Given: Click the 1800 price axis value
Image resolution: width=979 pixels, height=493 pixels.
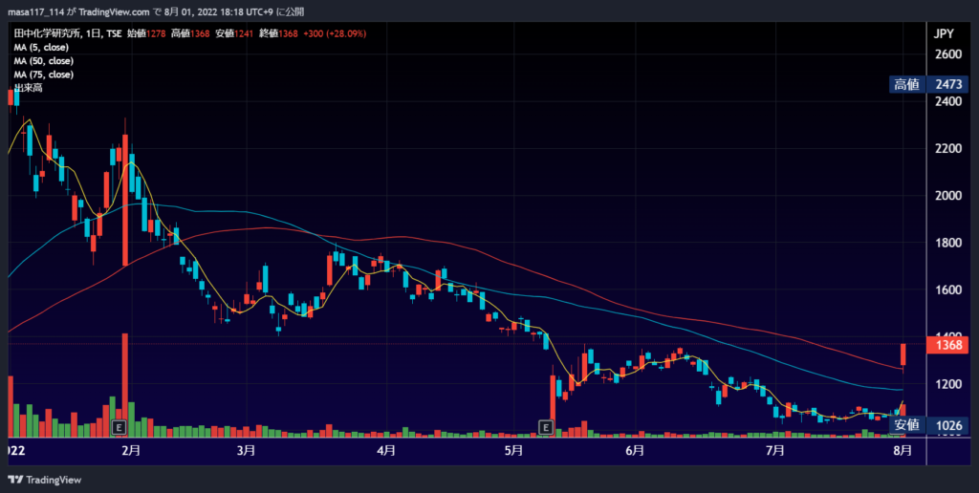Looking at the screenshot, I should tap(948, 243).
